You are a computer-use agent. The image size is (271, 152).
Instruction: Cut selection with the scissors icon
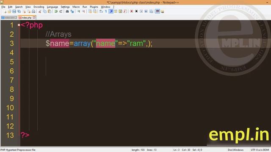(x=40, y=11)
